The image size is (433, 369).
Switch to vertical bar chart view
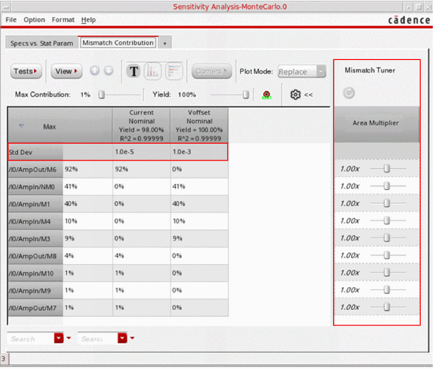[x=153, y=71]
